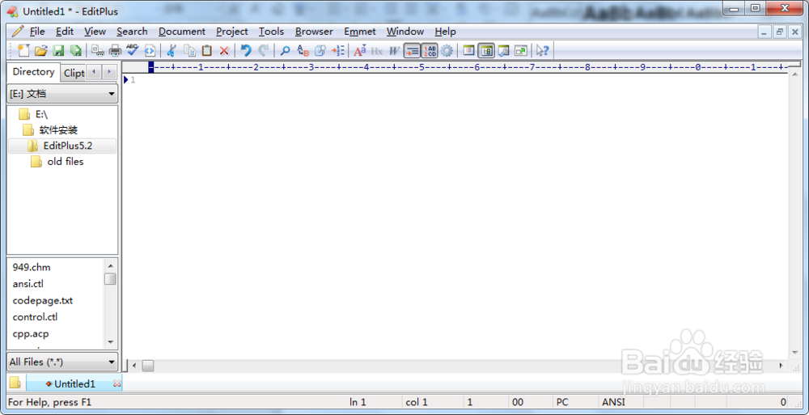Click the editor horizontal scrollbar thumb

(x=148, y=366)
